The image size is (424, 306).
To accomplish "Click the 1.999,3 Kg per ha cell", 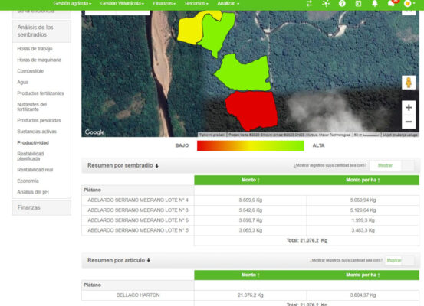I will point(363,220).
